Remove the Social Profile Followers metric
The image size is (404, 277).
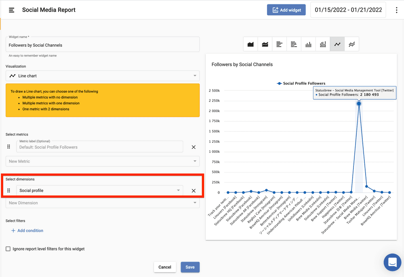pos(194,147)
